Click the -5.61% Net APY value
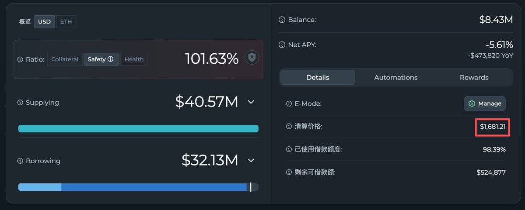The width and height of the screenshot is (525, 210). [499, 45]
